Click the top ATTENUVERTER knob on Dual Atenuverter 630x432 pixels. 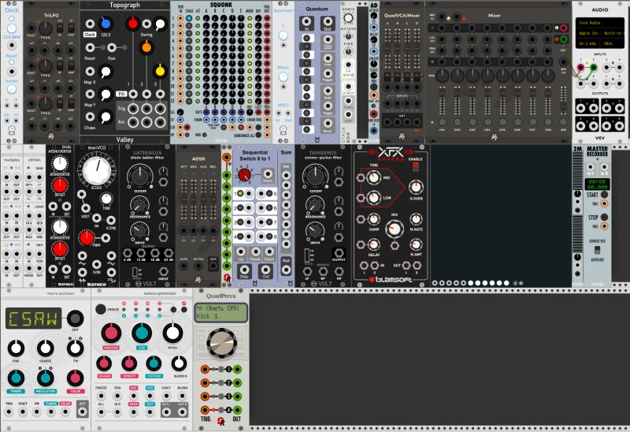tap(60, 164)
